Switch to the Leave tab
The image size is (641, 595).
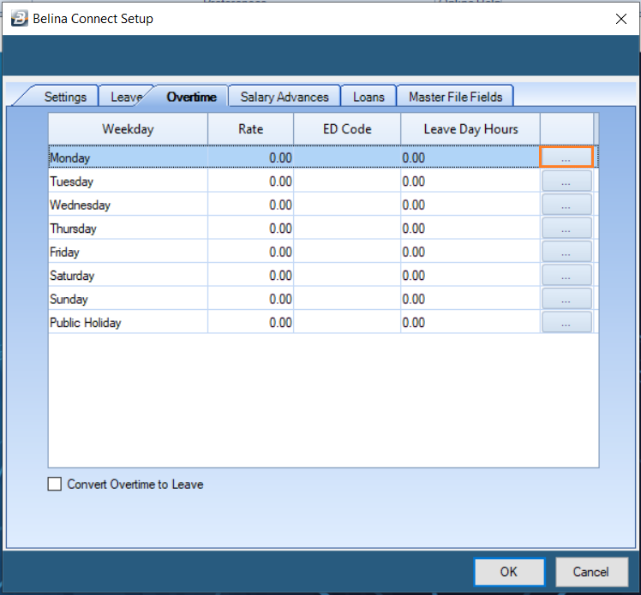[x=126, y=97]
